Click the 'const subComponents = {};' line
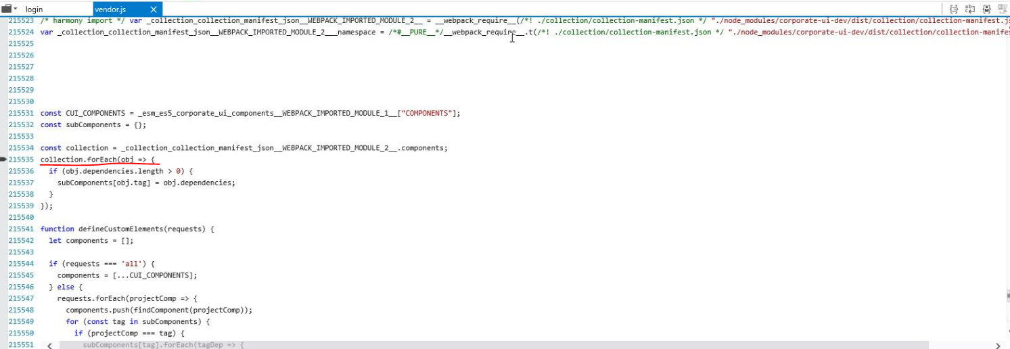This screenshot has height=349, width=1010. pyautogui.click(x=93, y=124)
